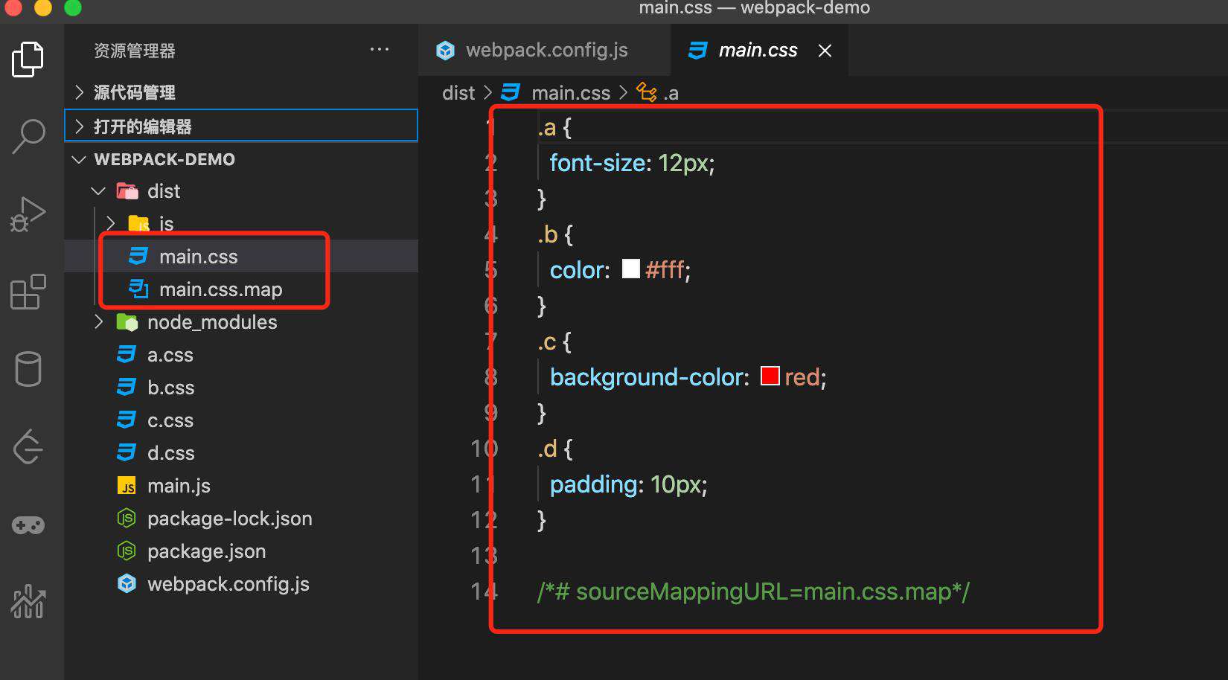Switch to the webpack.config.js tab
Screen dimensions: 1228x680
[544, 51]
